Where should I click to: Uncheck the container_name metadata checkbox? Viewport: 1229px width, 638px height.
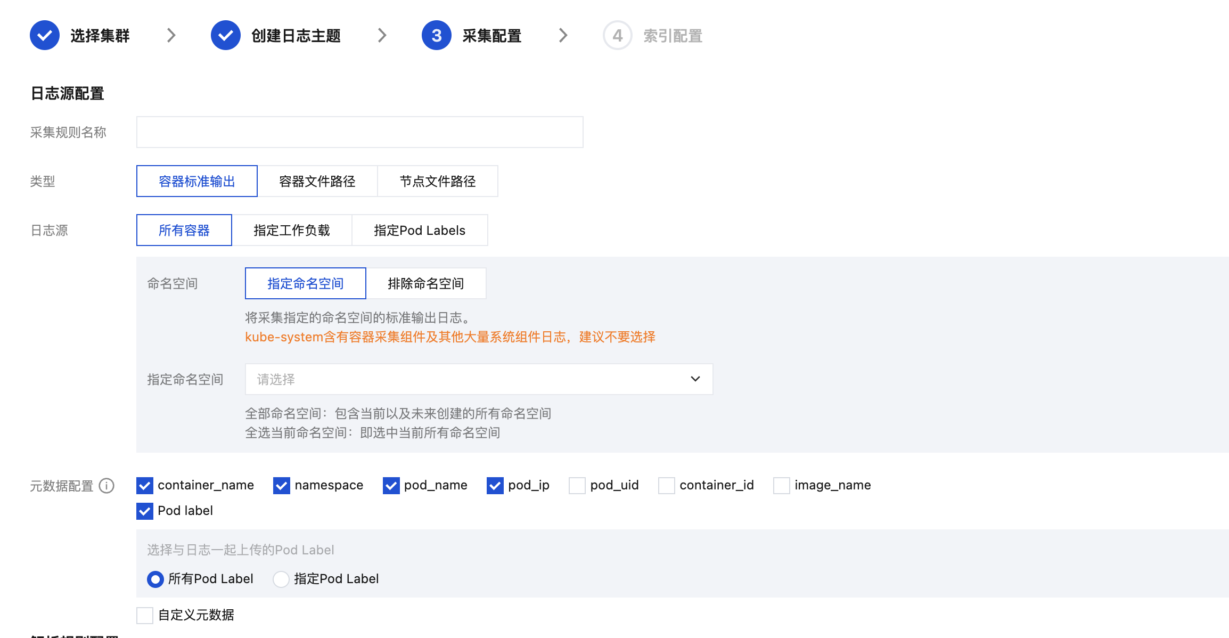tap(145, 486)
